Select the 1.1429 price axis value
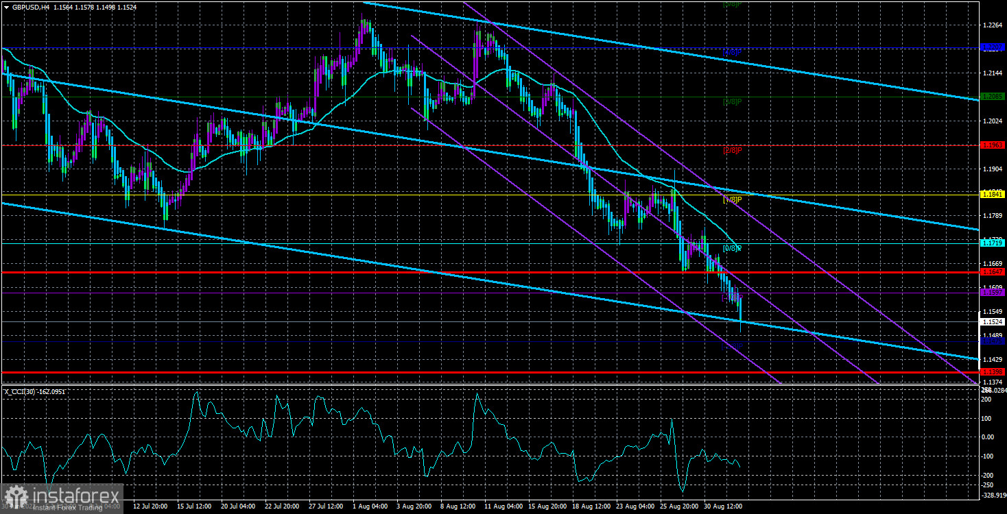The width and height of the screenshot is (1007, 514). tap(993, 359)
